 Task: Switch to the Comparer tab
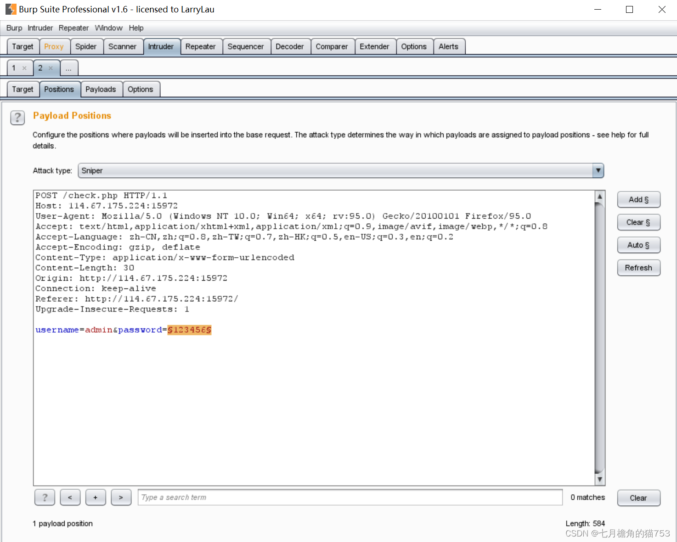click(x=332, y=46)
